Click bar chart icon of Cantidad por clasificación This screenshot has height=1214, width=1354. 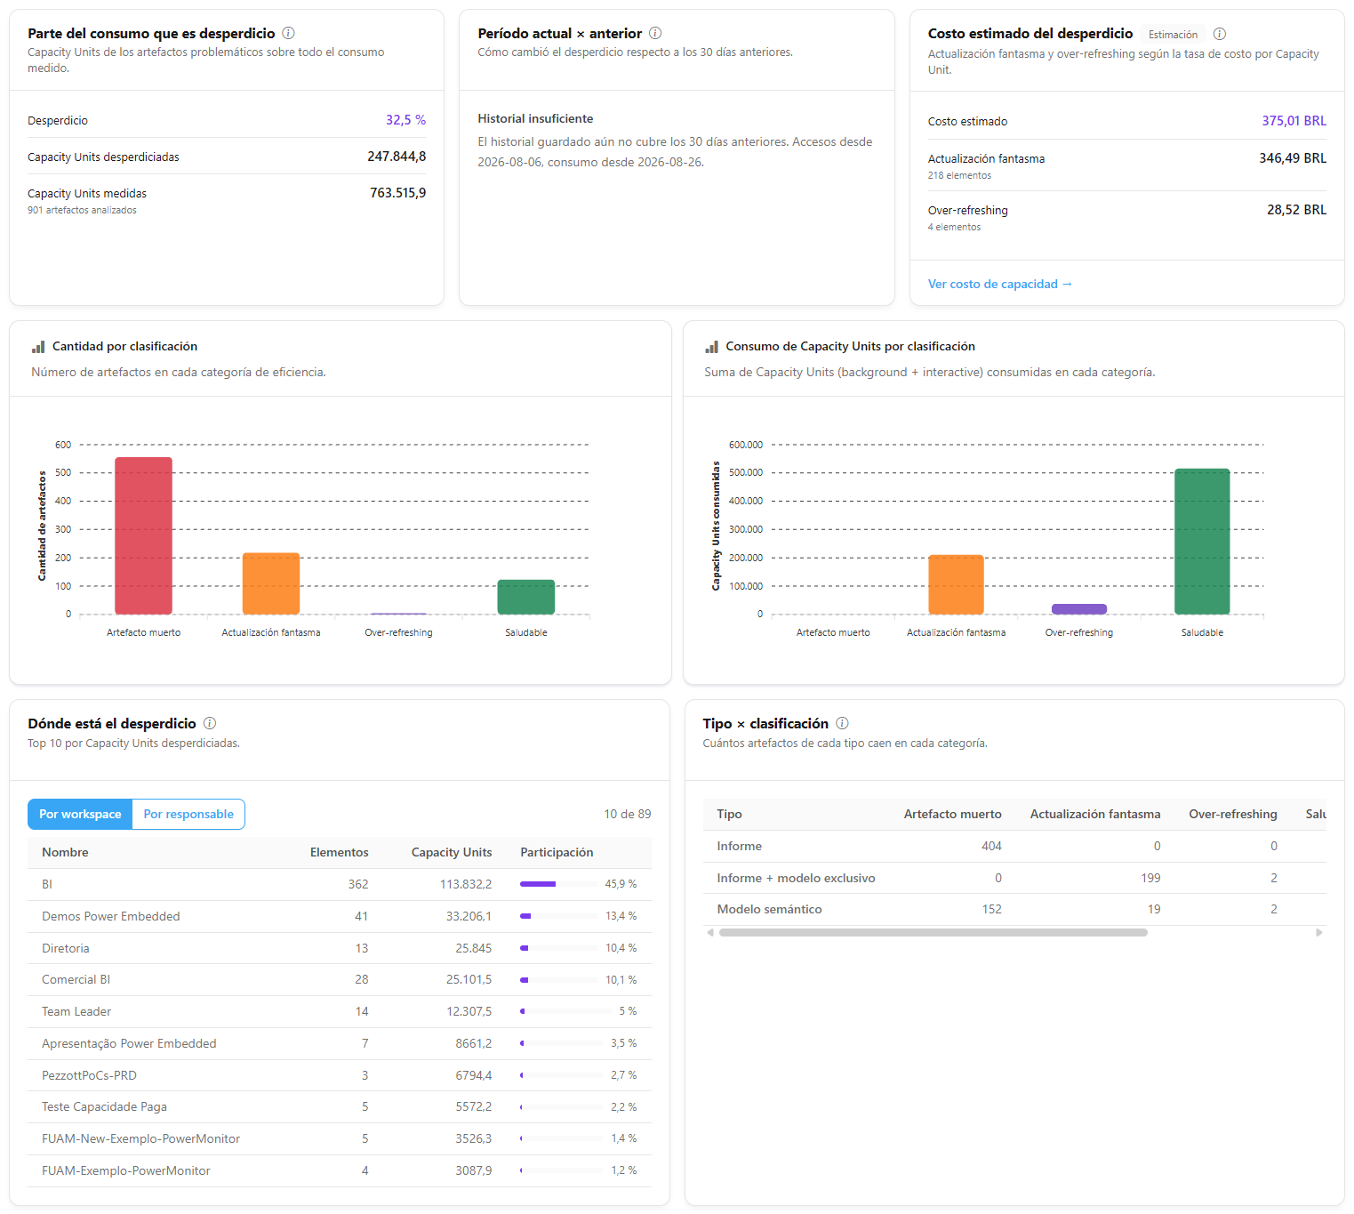click(x=38, y=347)
